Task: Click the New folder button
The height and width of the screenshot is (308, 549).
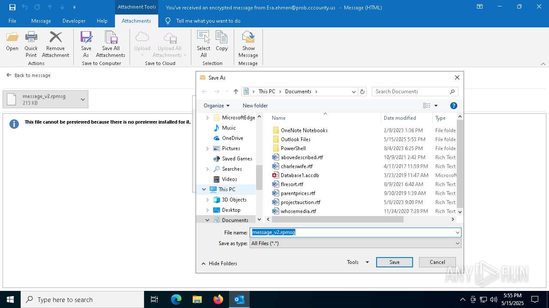Action: 255,106
